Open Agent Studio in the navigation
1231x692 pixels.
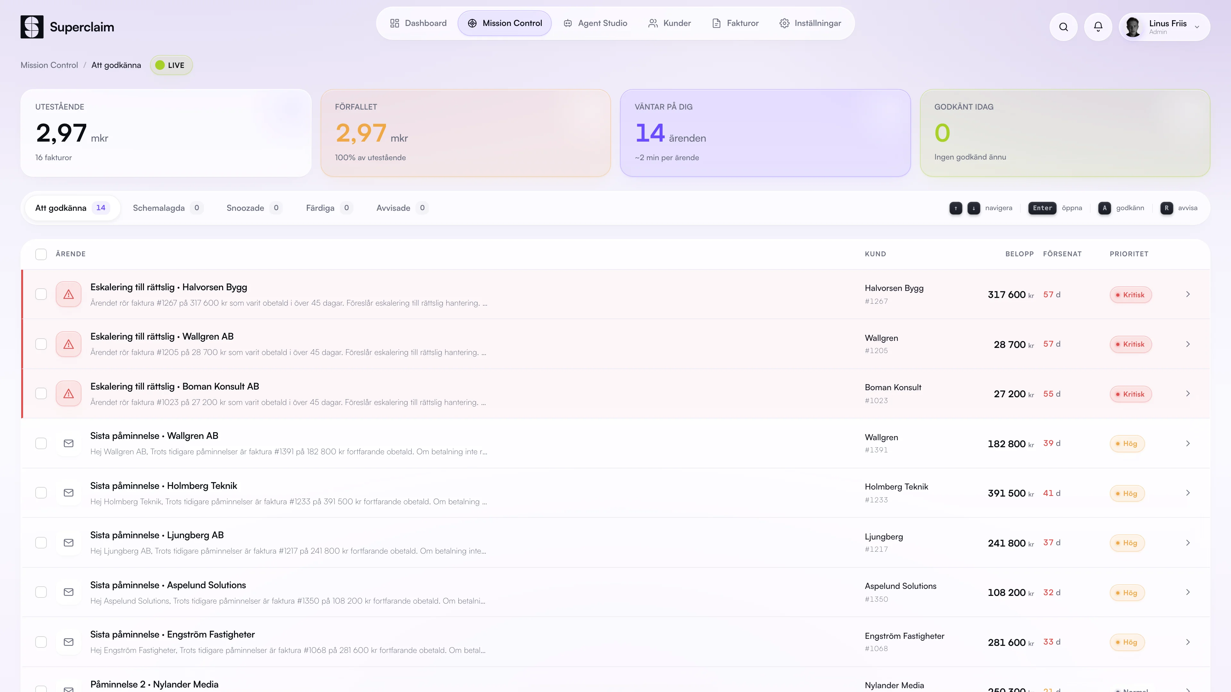point(595,23)
